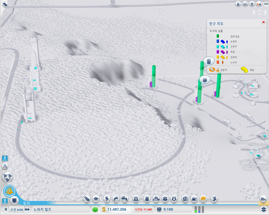Click the green at-home legend swatch
The width and height of the screenshot is (269, 215).
[218, 36]
